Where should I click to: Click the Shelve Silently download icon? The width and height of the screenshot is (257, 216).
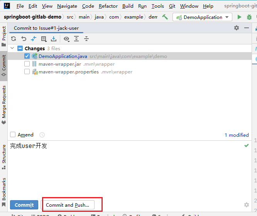coord(54,39)
